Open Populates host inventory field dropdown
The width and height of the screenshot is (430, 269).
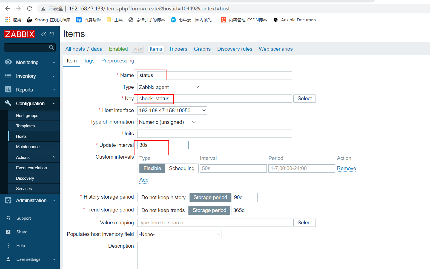(x=179, y=234)
